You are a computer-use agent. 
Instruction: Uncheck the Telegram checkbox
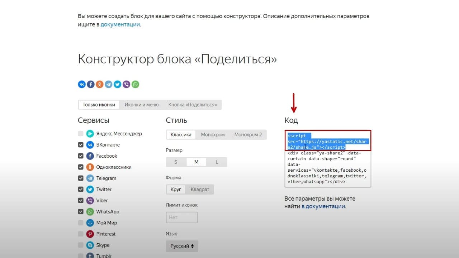tap(81, 178)
